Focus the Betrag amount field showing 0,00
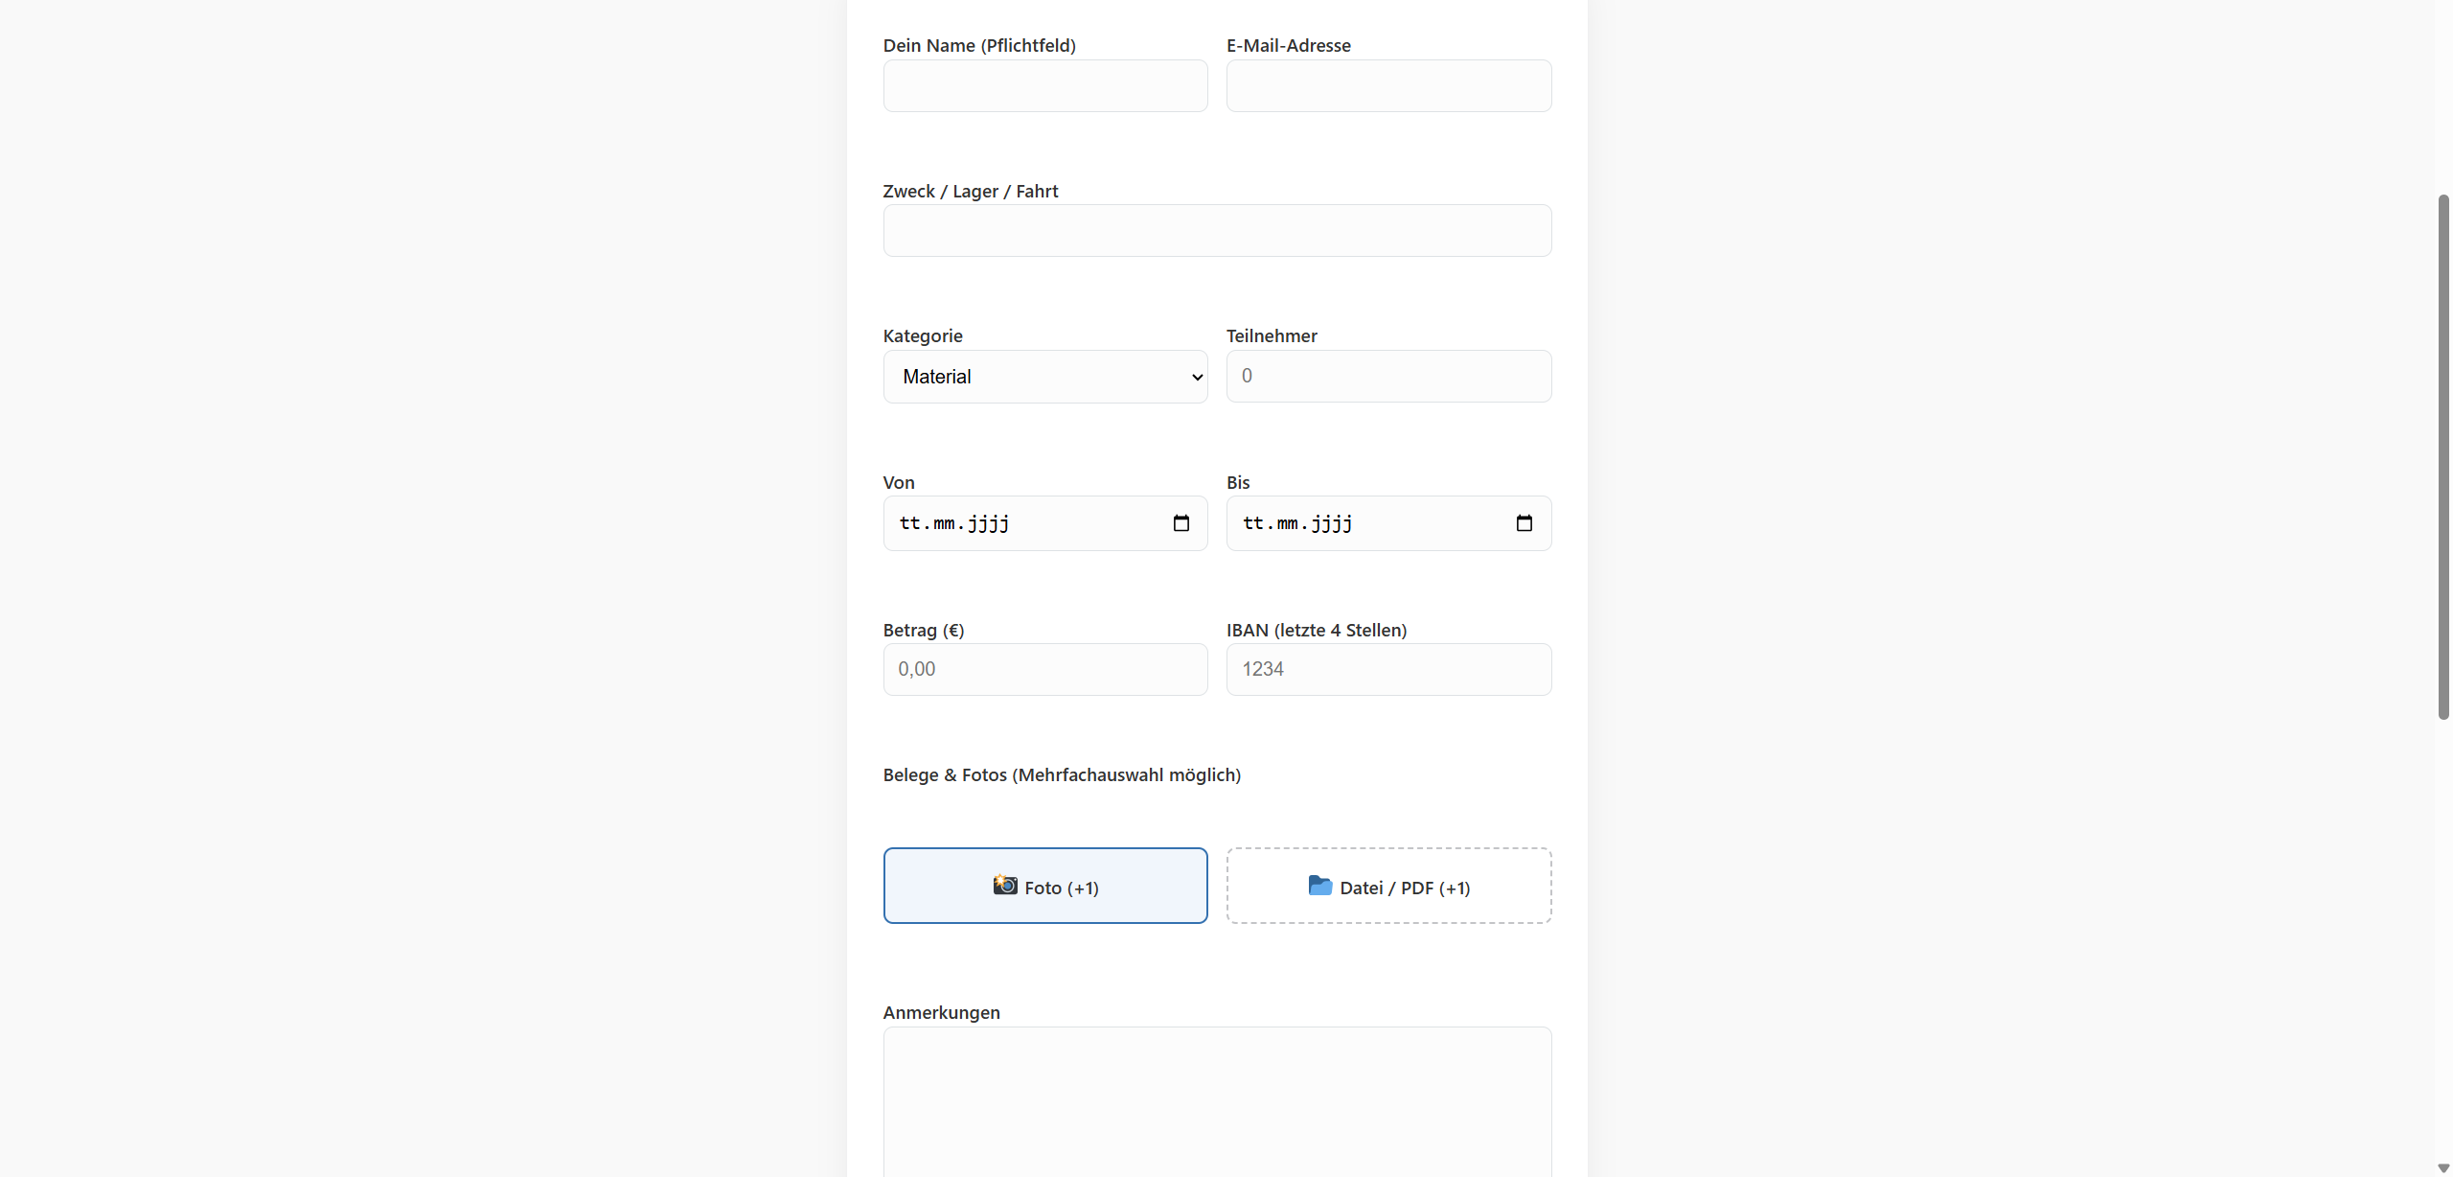 (1044, 668)
